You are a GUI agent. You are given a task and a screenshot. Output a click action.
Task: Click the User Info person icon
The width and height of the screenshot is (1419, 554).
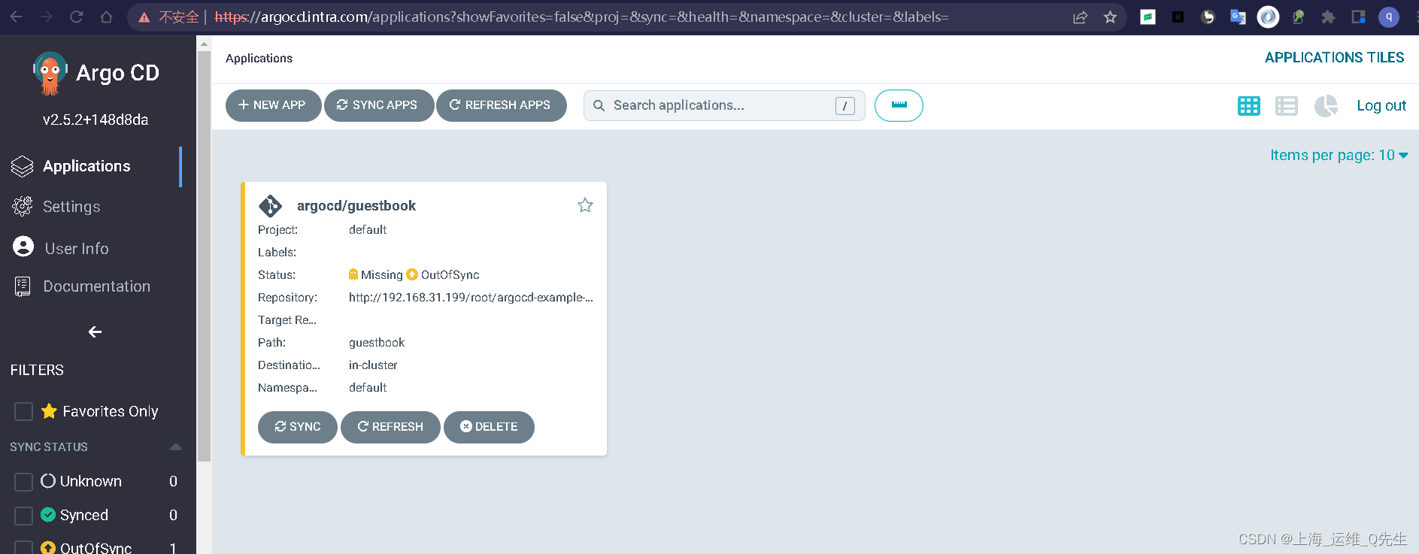(x=23, y=247)
